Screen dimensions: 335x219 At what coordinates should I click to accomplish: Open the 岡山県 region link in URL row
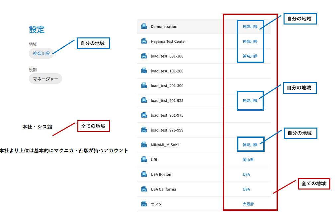(x=248, y=160)
